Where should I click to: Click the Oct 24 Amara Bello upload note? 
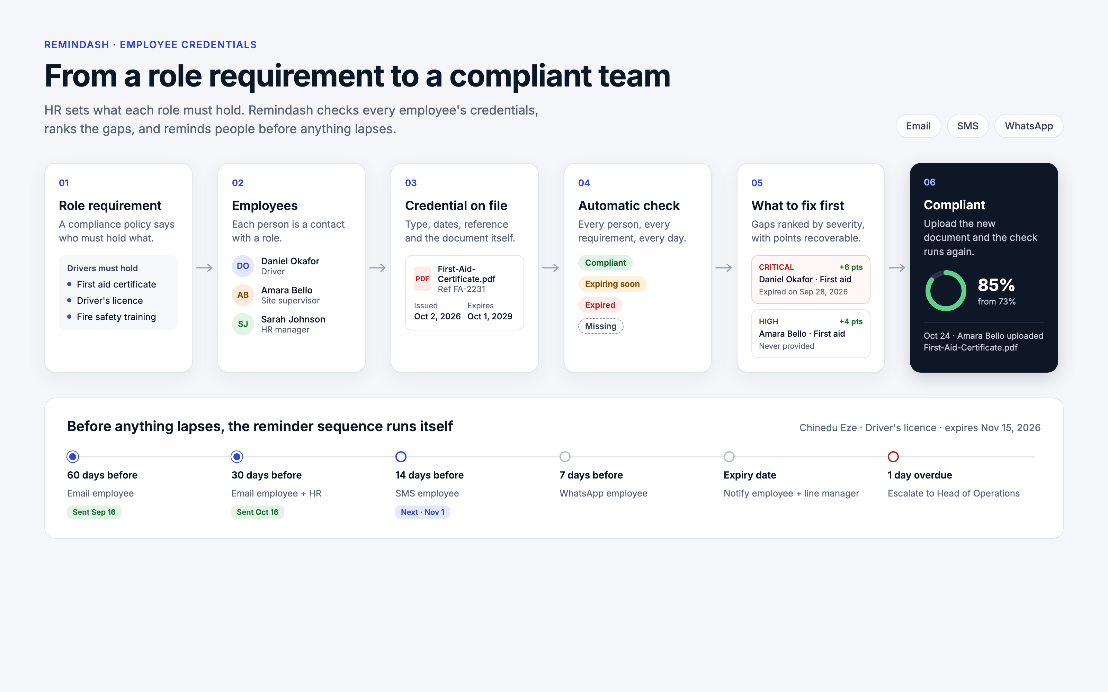click(983, 342)
